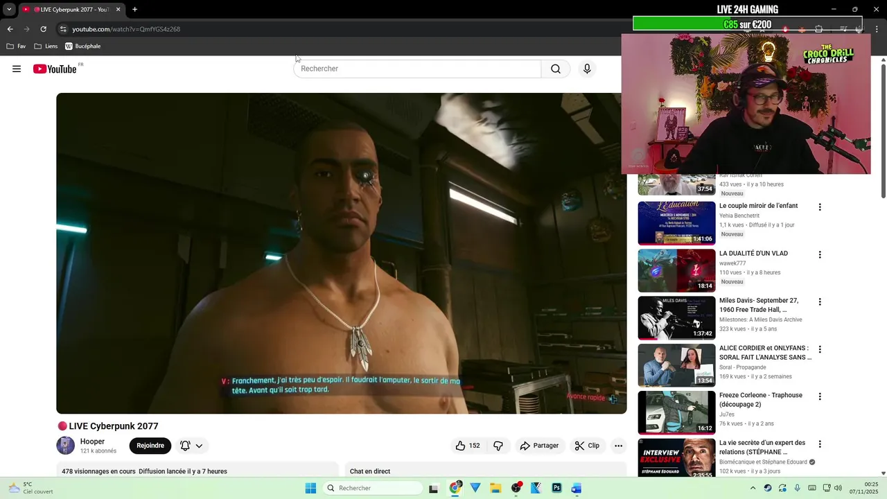Click the Chat en direct header

[x=370, y=471]
